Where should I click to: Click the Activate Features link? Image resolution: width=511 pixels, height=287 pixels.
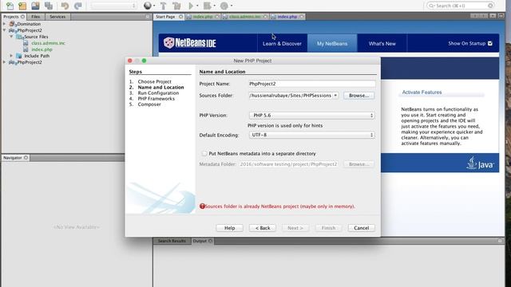(x=422, y=92)
